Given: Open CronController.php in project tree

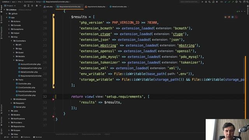Looking at the screenshot, I should click(x=26, y=87).
